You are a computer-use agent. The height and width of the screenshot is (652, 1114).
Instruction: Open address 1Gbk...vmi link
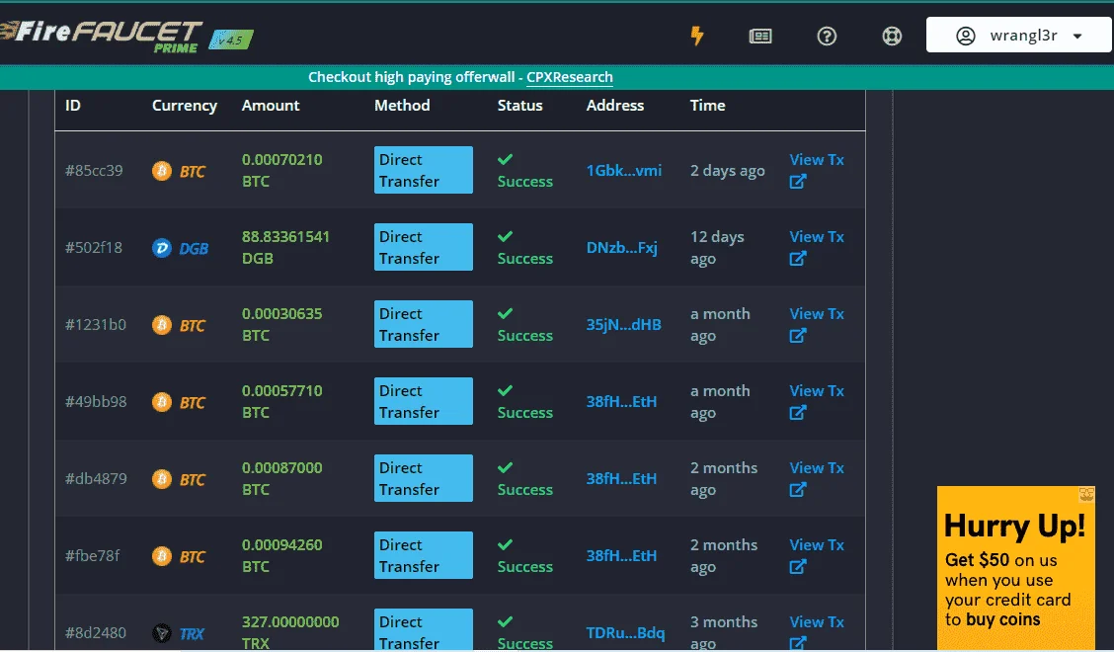coord(624,171)
